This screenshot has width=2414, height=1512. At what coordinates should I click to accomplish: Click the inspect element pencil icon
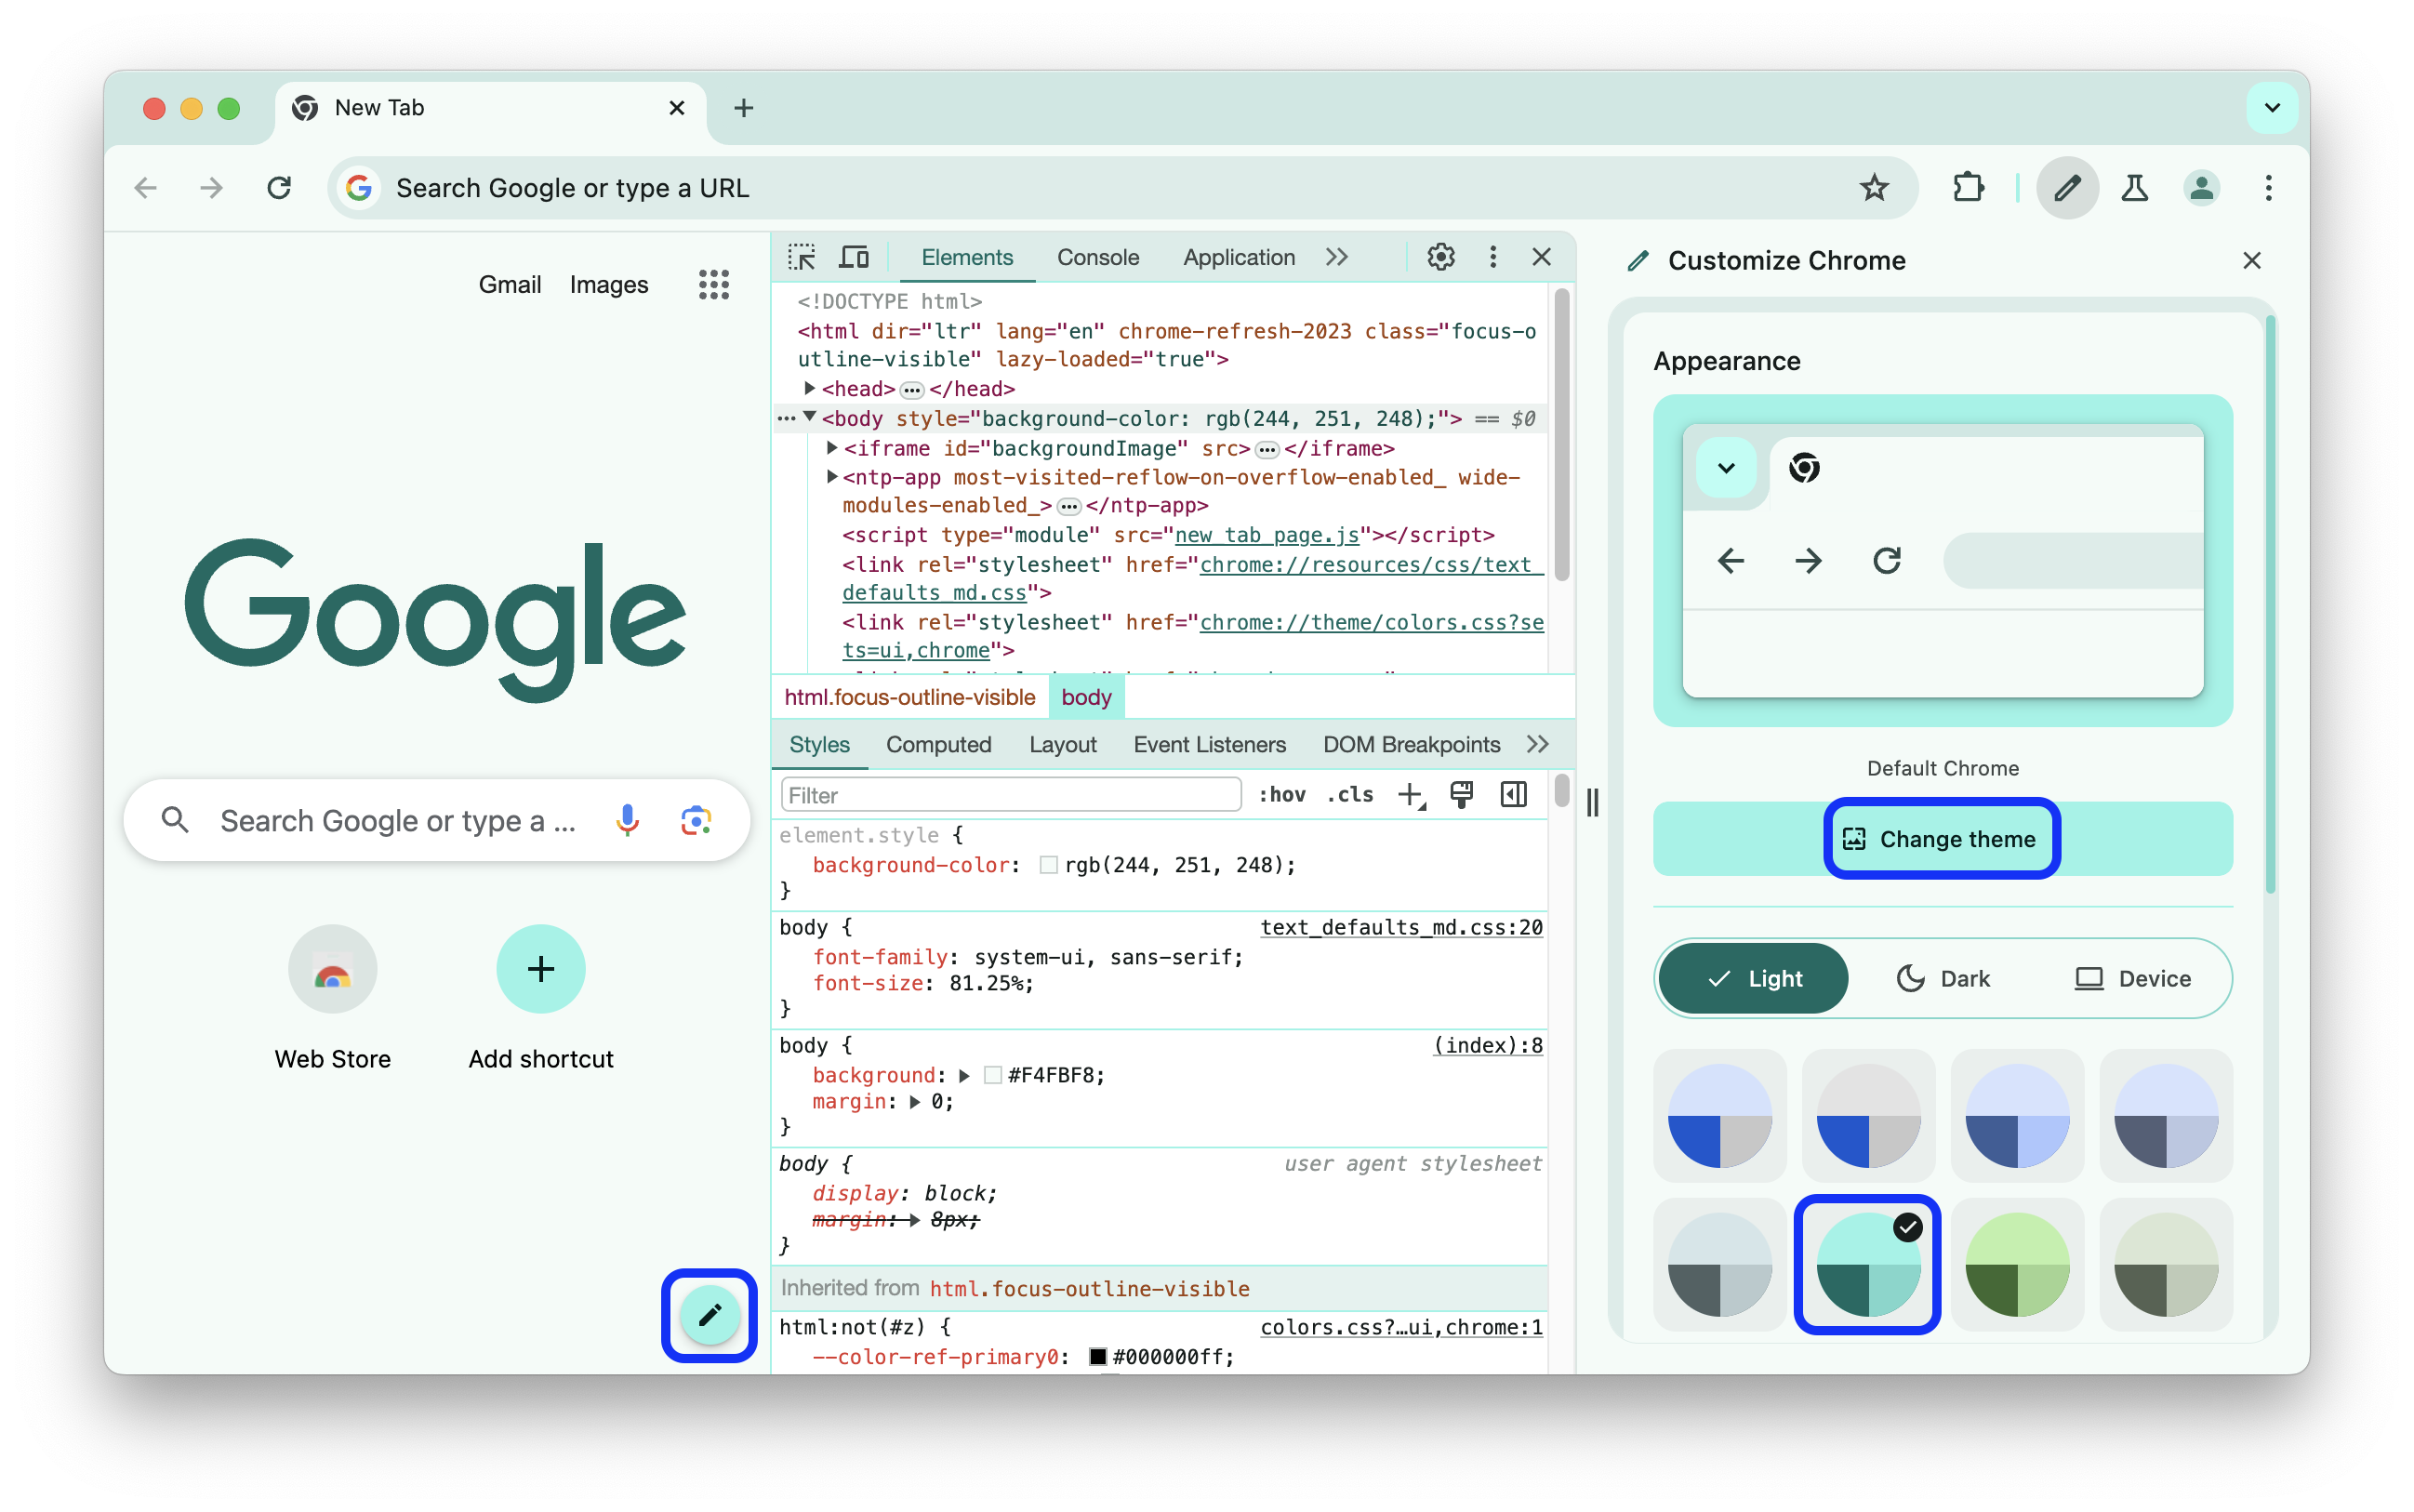tap(710, 1315)
